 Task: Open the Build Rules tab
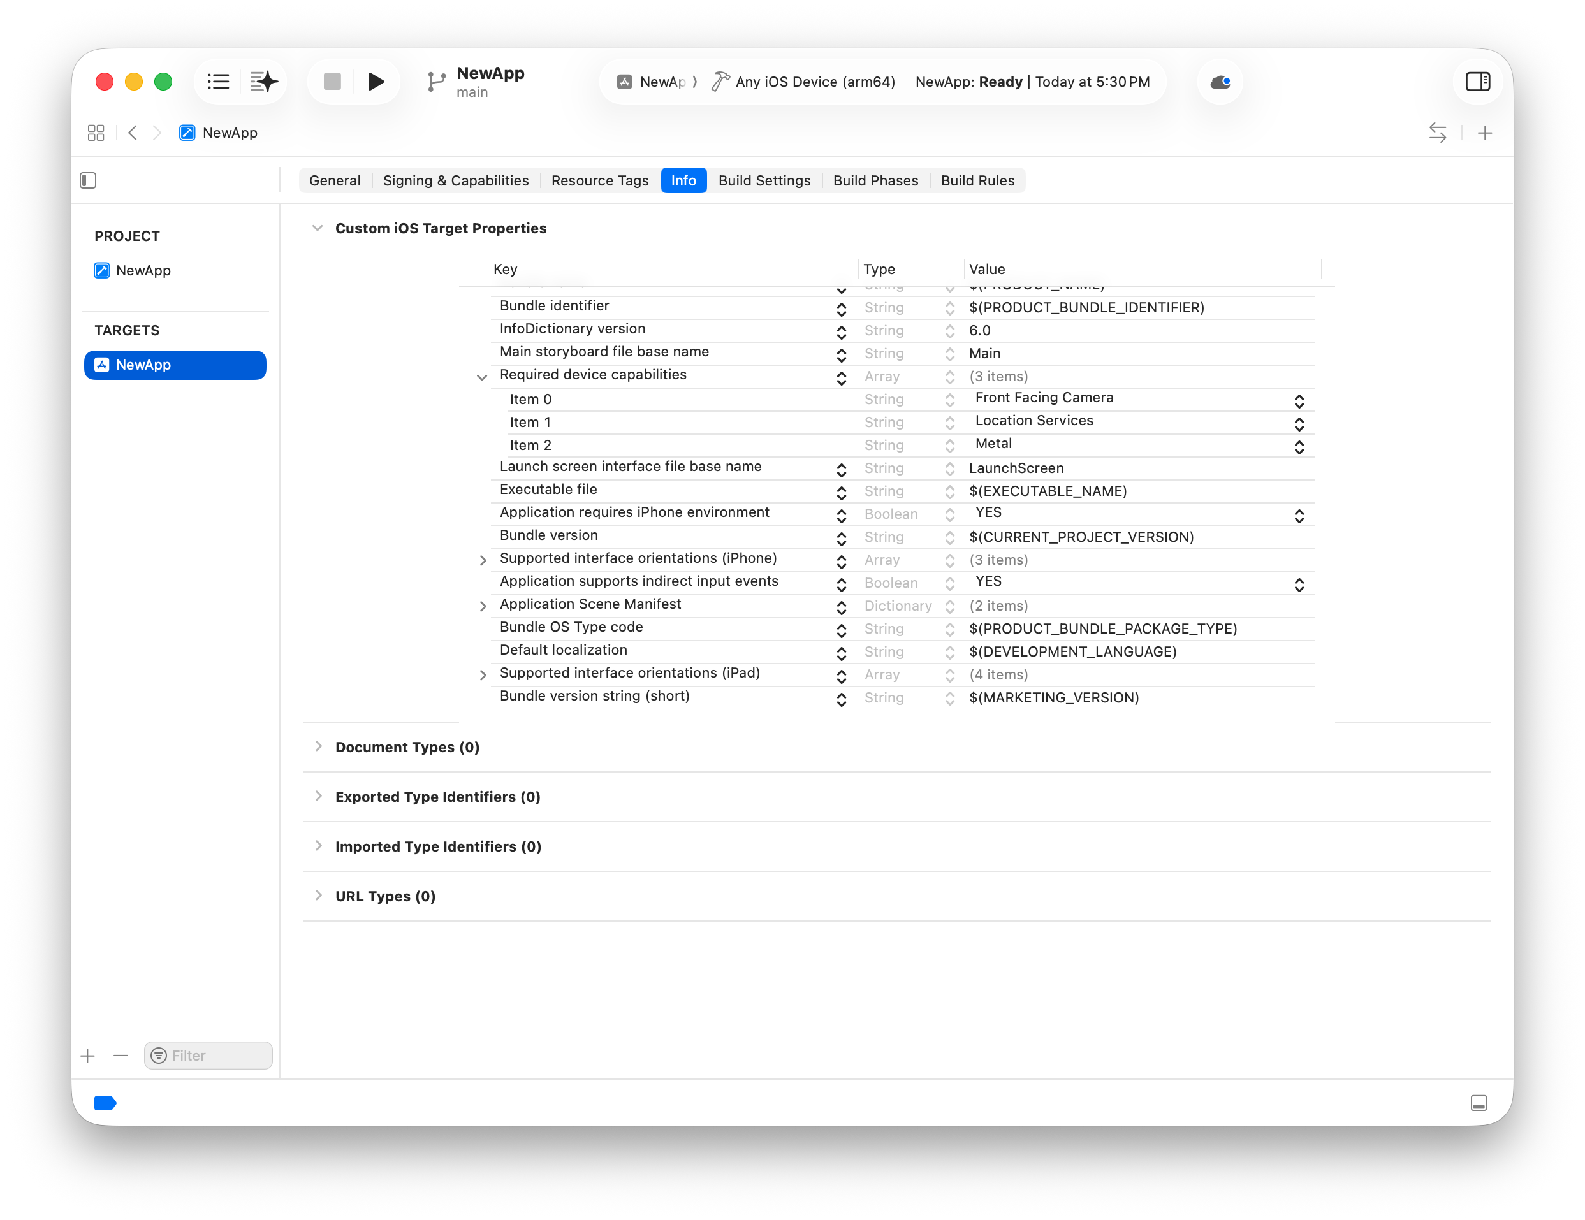[977, 181]
